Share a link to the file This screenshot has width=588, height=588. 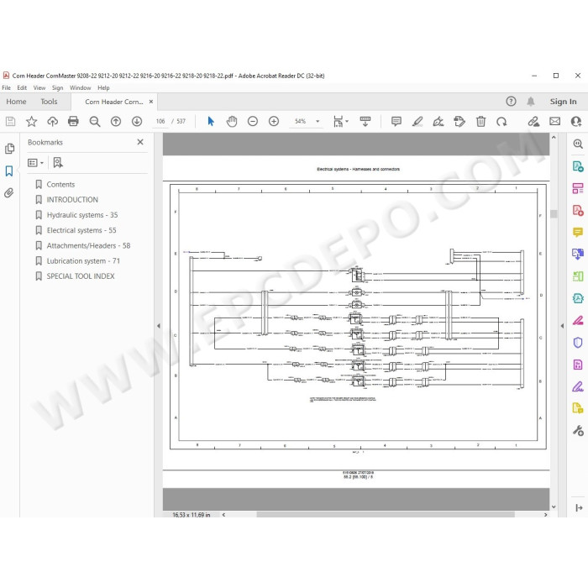point(533,121)
